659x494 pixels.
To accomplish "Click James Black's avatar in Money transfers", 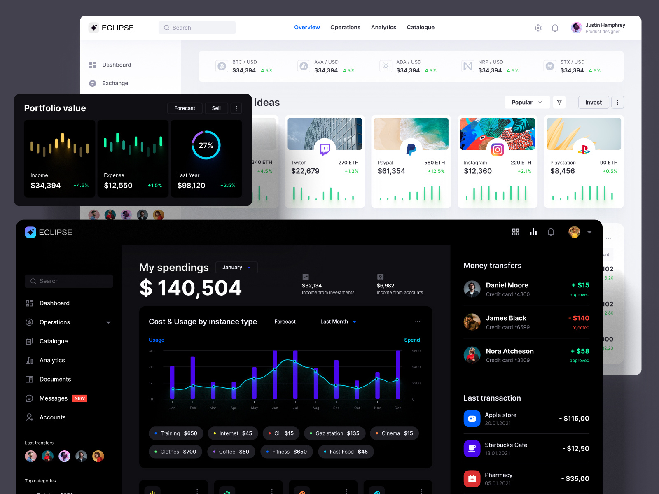I will coord(472,322).
